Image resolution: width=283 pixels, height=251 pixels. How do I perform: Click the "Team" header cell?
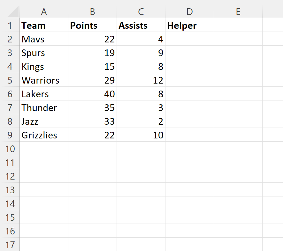pos(44,26)
